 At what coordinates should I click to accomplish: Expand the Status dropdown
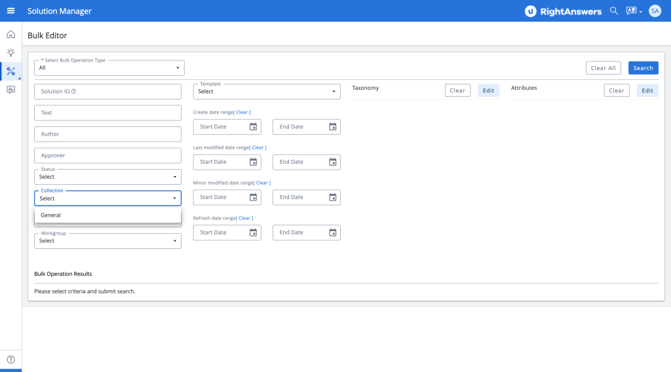pos(107,177)
